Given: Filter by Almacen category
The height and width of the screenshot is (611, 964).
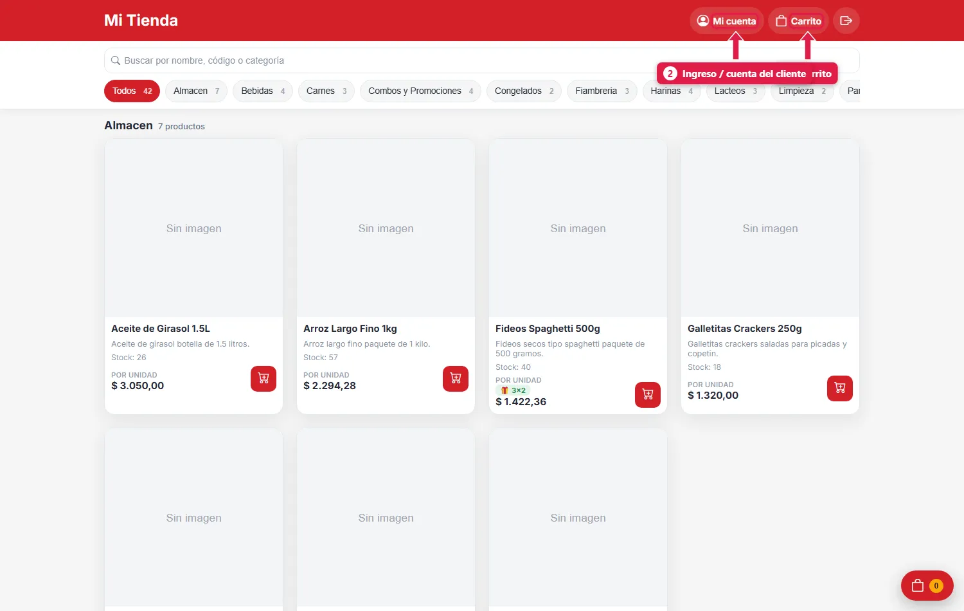Looking at the screenshot, I should [x=196, y=91].
